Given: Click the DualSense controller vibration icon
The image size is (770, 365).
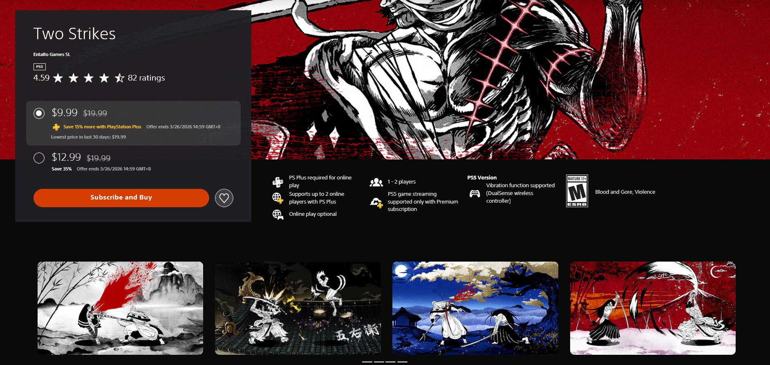Looking at the screenshot, I should coord(475,193).
